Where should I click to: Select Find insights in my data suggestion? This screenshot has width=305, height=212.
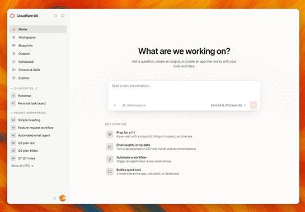[x=151, y=147]
